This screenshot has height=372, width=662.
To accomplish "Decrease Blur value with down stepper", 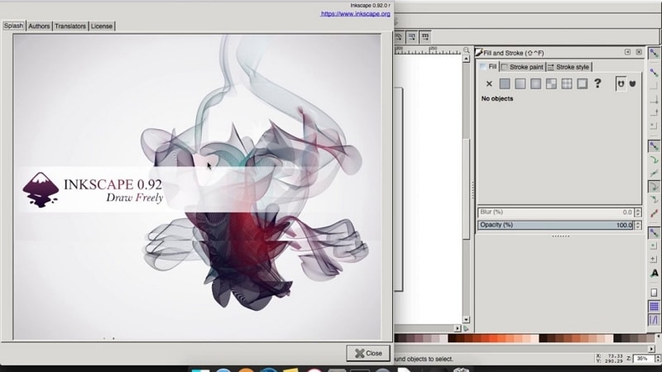I will [638, 214].
